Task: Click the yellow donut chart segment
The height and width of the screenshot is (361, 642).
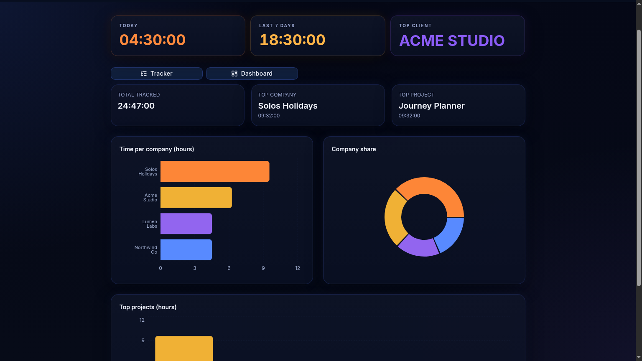Action: (393, 217)
